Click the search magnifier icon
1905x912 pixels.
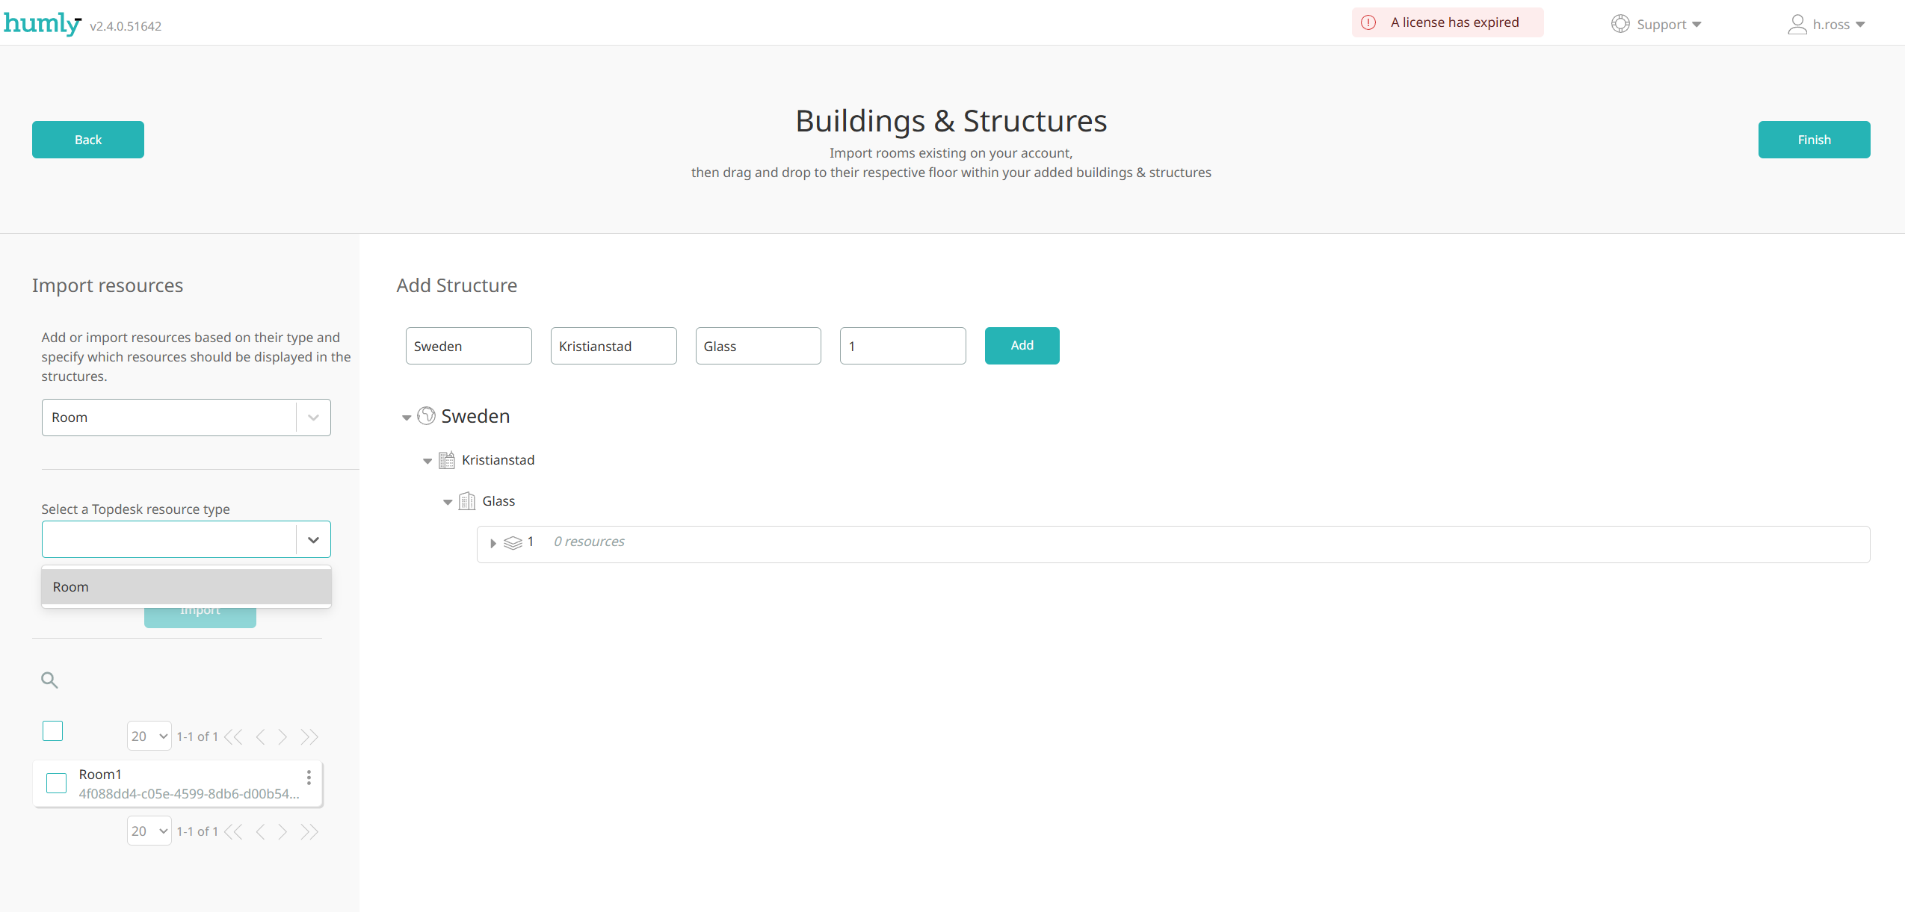click(49, 680)
